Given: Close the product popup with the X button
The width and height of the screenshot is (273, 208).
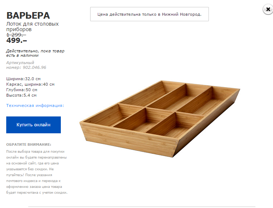Looking at the screenshot, I should point(268,10).
